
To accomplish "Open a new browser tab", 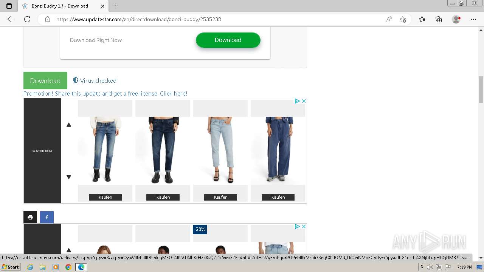I will tap(115, 6).
